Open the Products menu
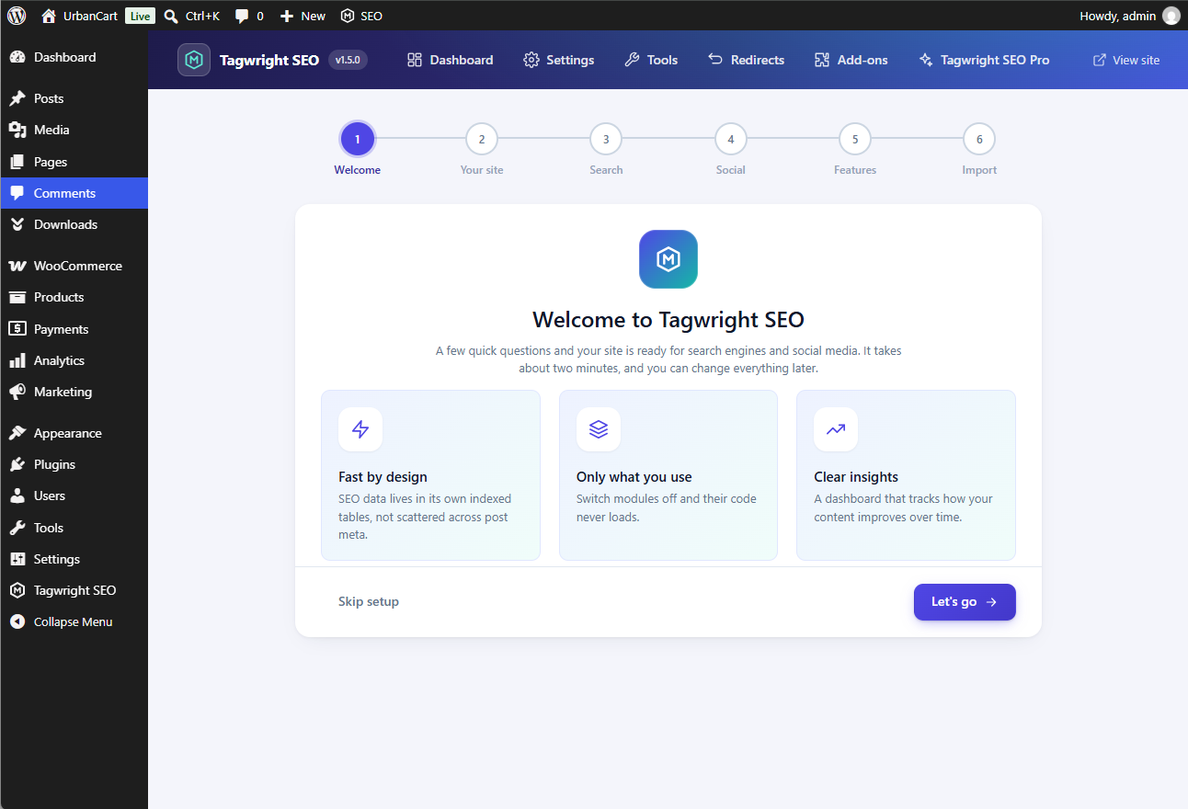This screenshot has width=1188, height=809. (x=74, y=297)
